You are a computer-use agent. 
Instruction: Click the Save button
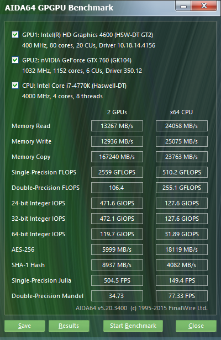(25, 326)
